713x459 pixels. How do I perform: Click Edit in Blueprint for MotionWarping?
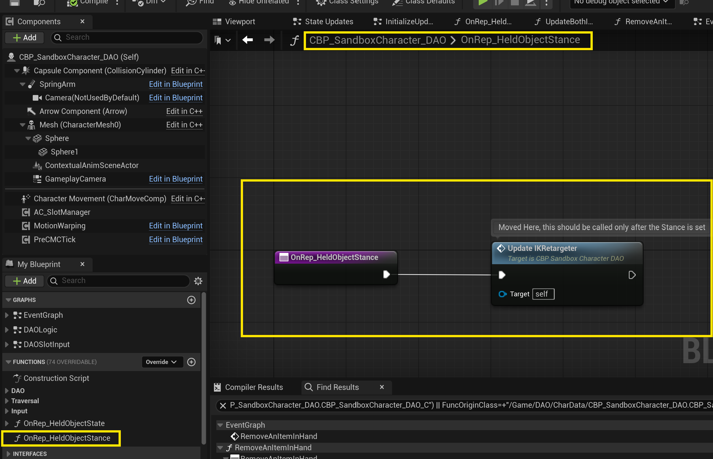point(175,226)
